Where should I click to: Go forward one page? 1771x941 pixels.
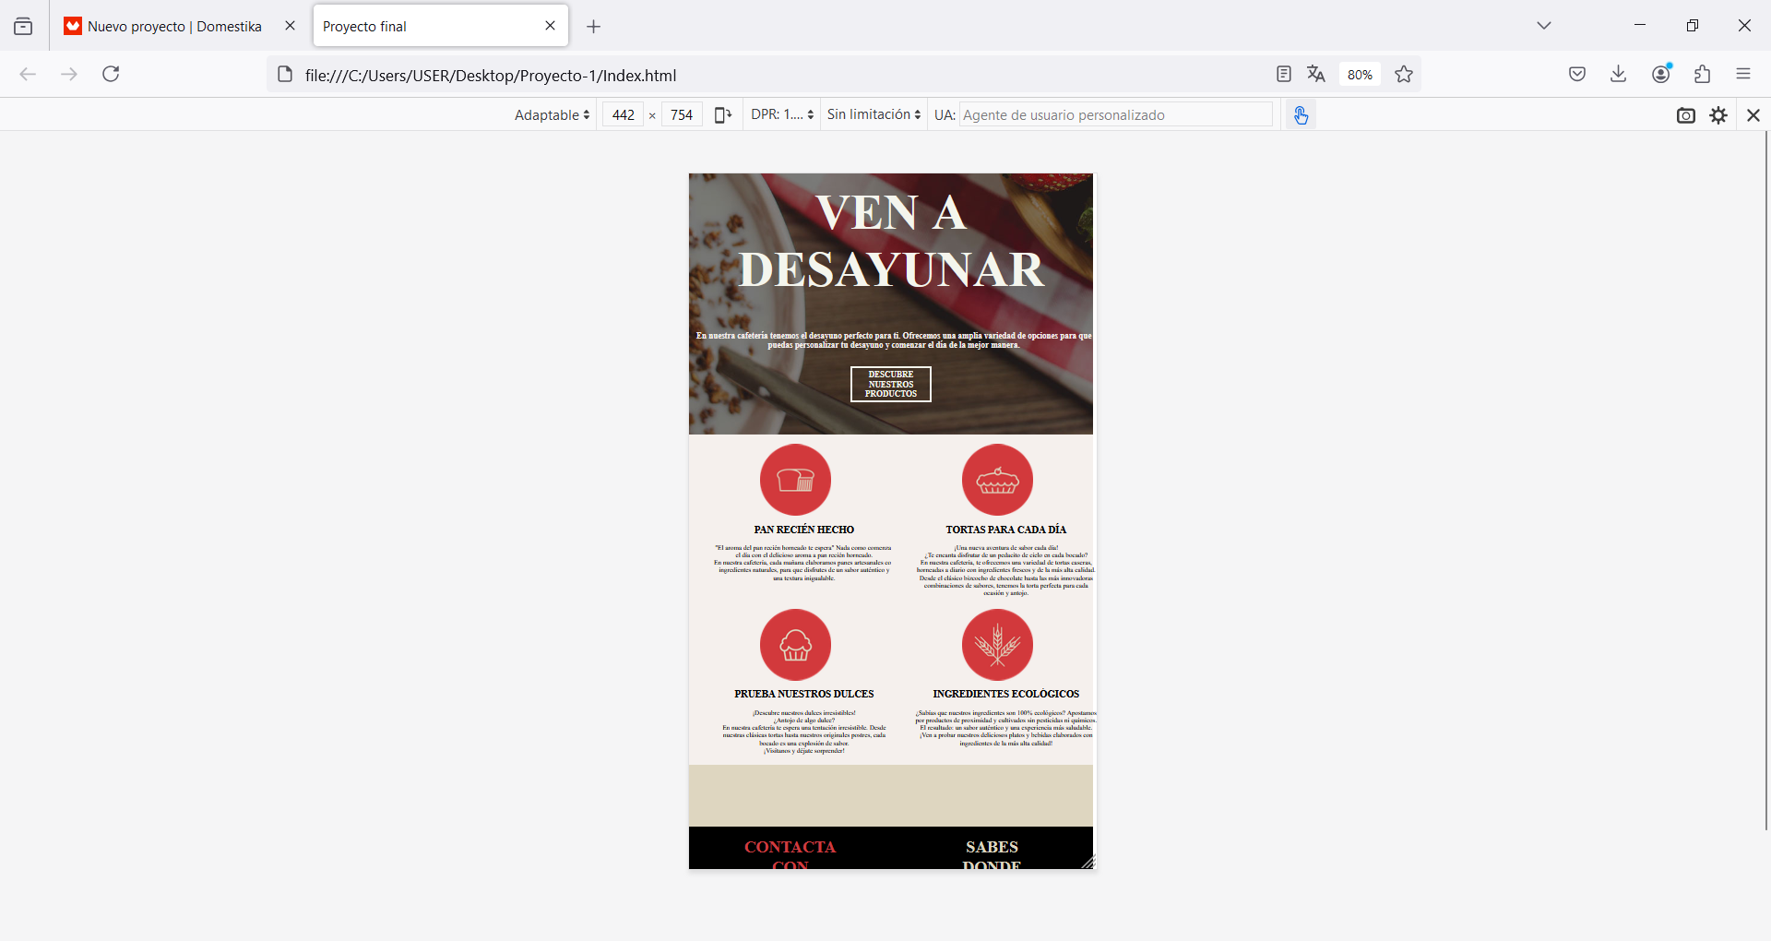coord(69,74)
